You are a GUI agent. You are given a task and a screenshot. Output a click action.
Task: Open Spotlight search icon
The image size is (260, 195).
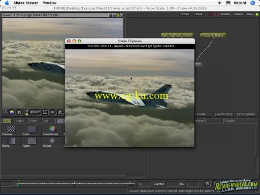(252, 3)
